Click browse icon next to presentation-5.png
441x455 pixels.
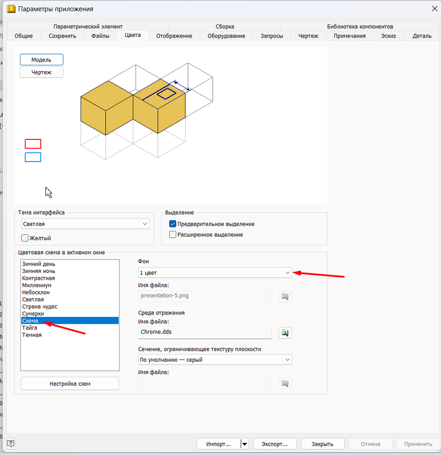[x=285, y=296]
